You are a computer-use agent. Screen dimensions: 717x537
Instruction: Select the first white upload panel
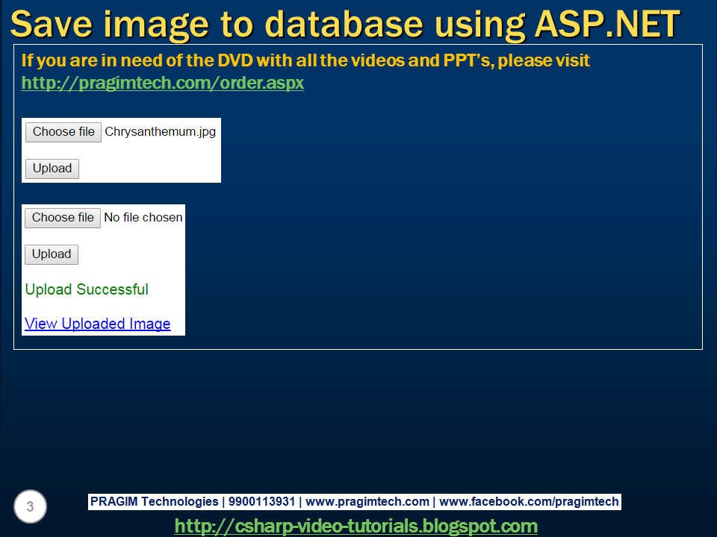point(122,150)
